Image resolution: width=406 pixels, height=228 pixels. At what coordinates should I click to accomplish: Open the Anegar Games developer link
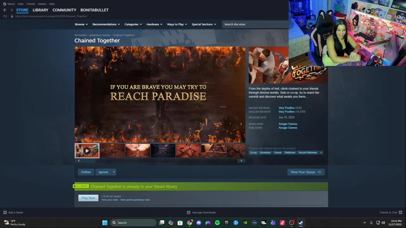288,124
